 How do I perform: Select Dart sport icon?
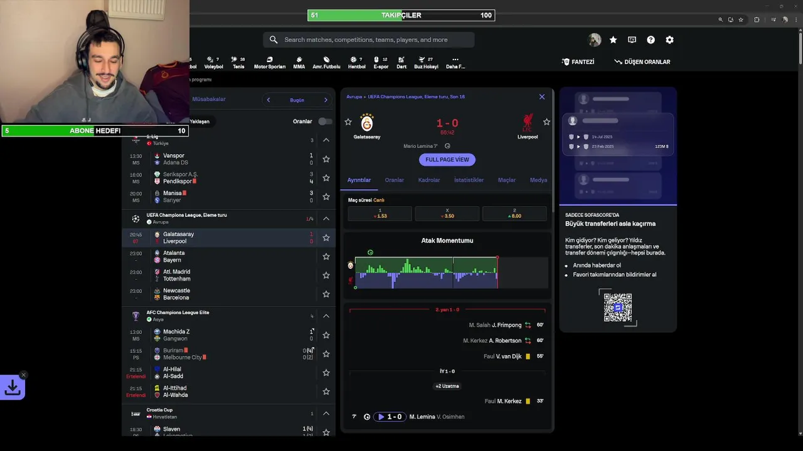tap(401, 63)
